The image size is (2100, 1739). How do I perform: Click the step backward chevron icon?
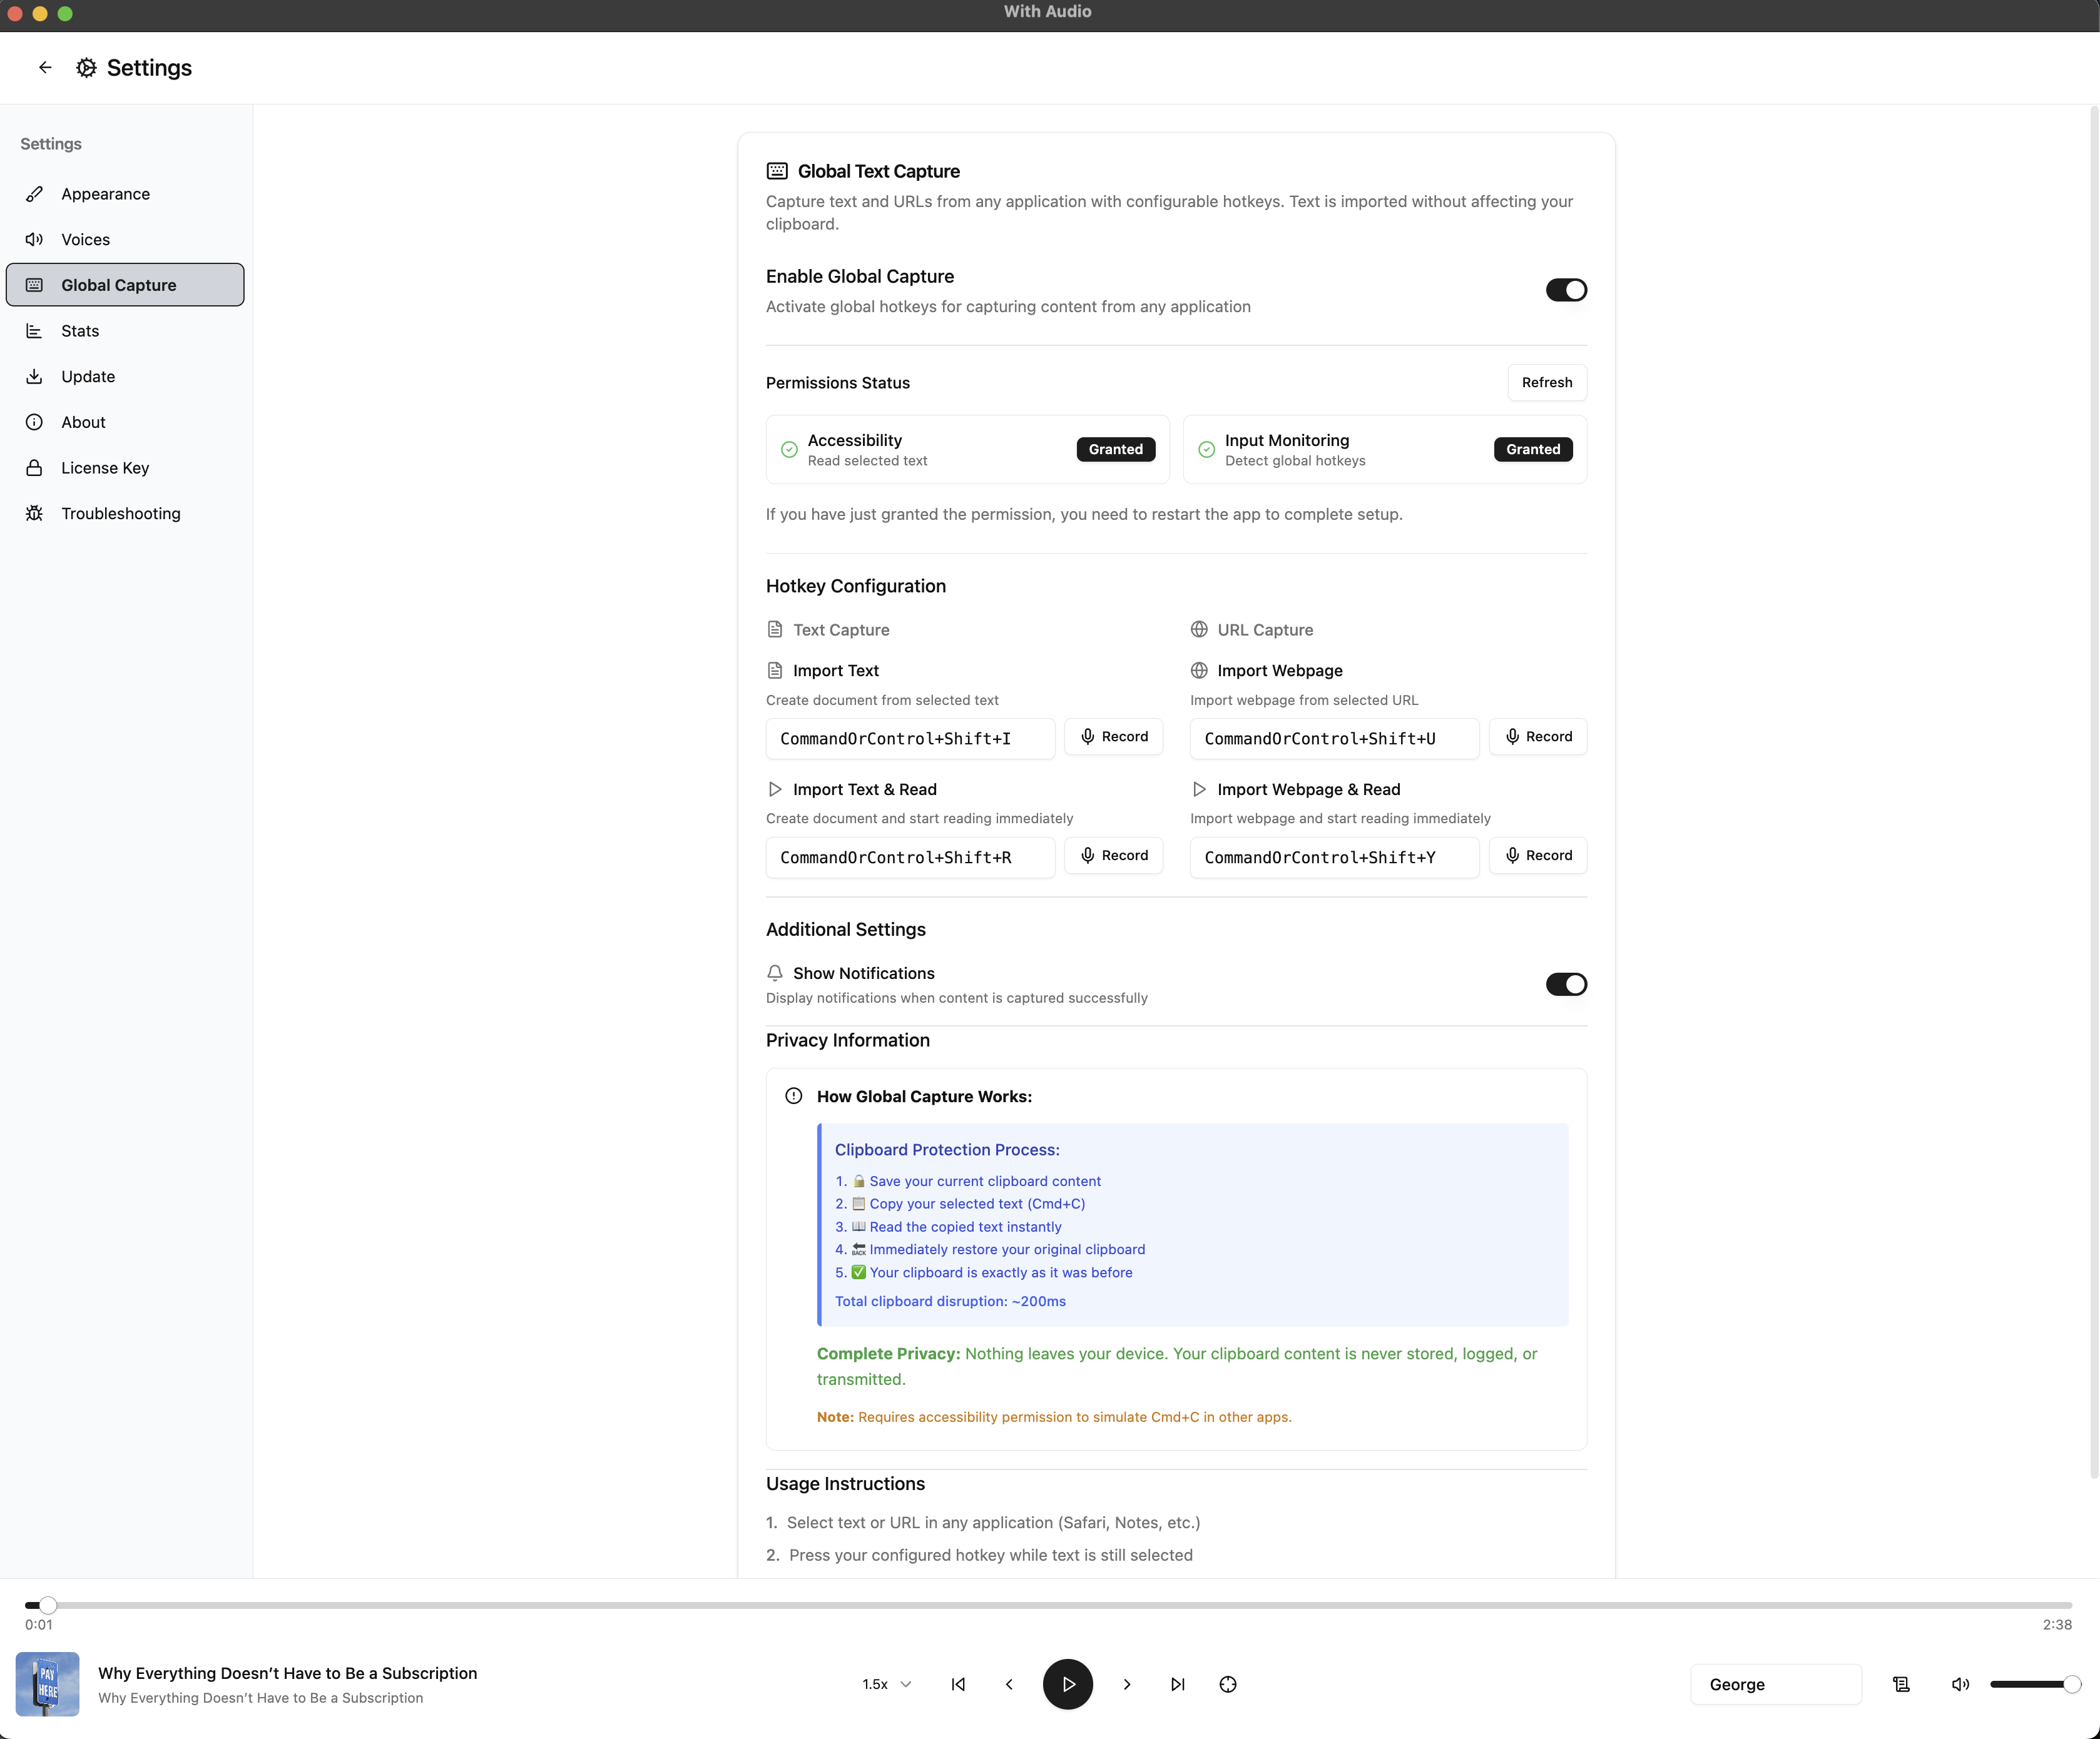pyautogui.click(x=1009, y=1684)
